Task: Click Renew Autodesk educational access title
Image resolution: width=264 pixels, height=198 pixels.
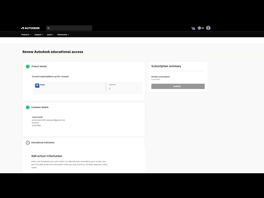Action: [53, 52]
